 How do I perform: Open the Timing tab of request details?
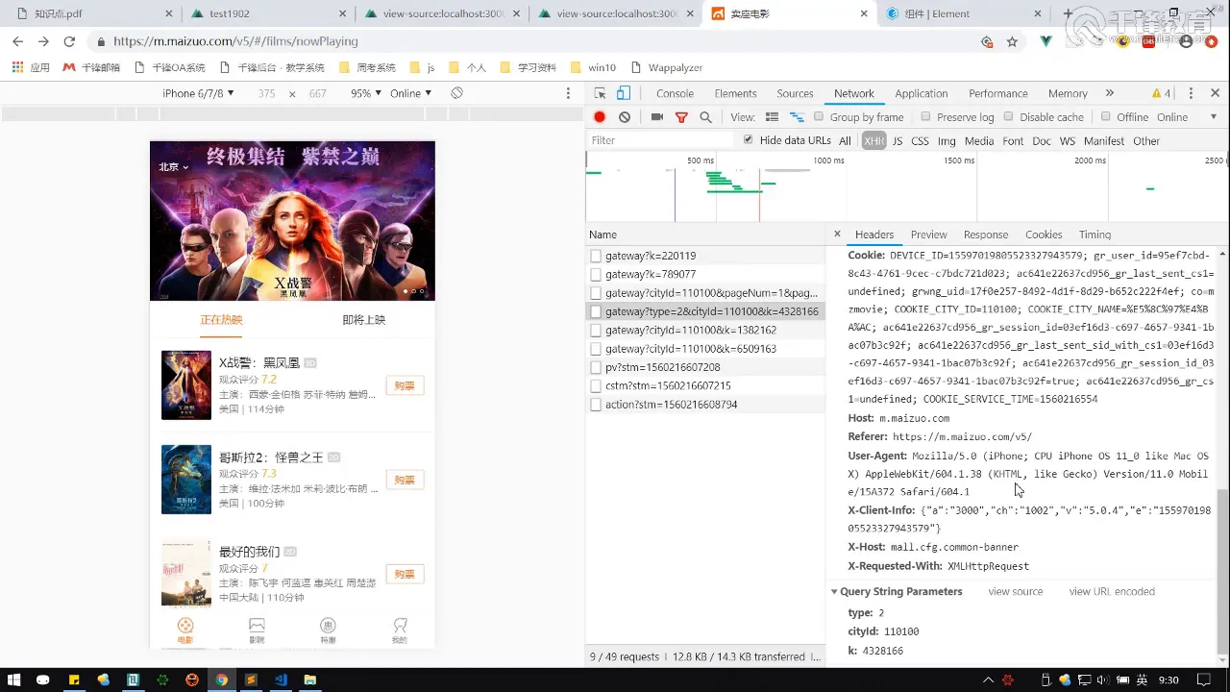click(x=1095, y=235)
